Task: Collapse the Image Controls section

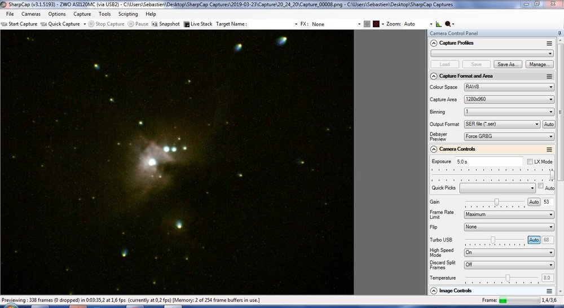Action: [x=434, y=291]
